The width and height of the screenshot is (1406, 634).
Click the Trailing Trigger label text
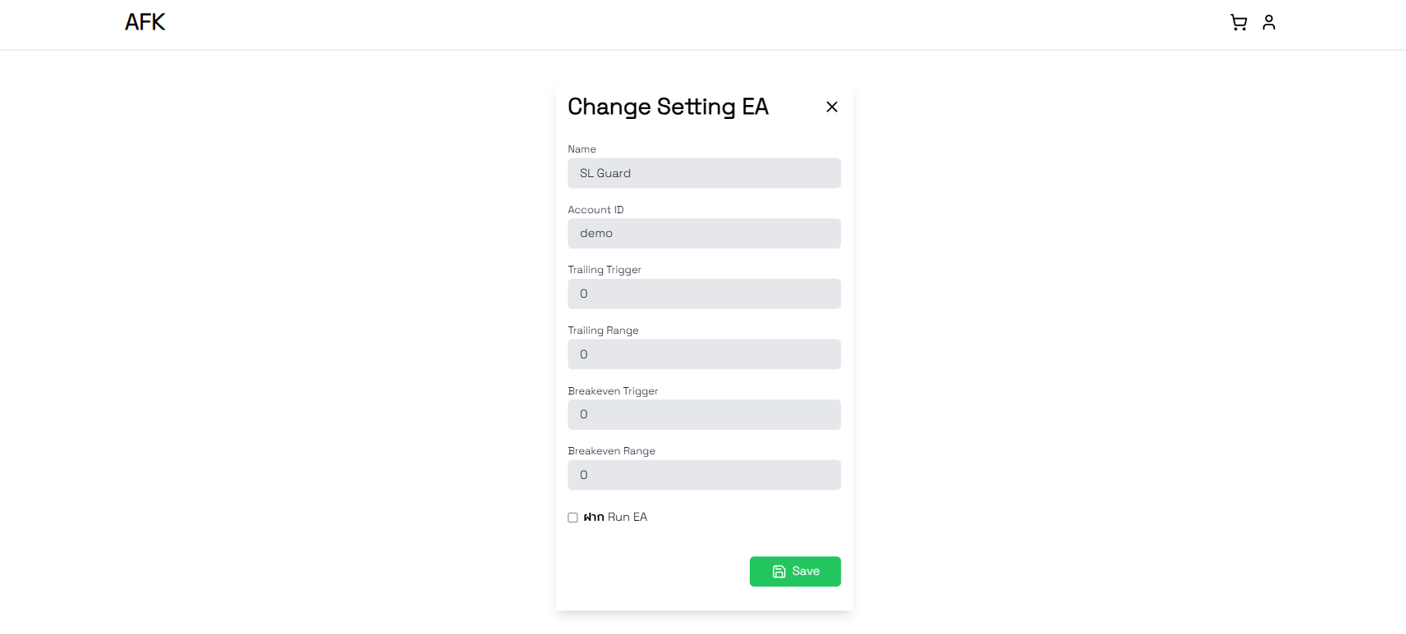[605, 270]
